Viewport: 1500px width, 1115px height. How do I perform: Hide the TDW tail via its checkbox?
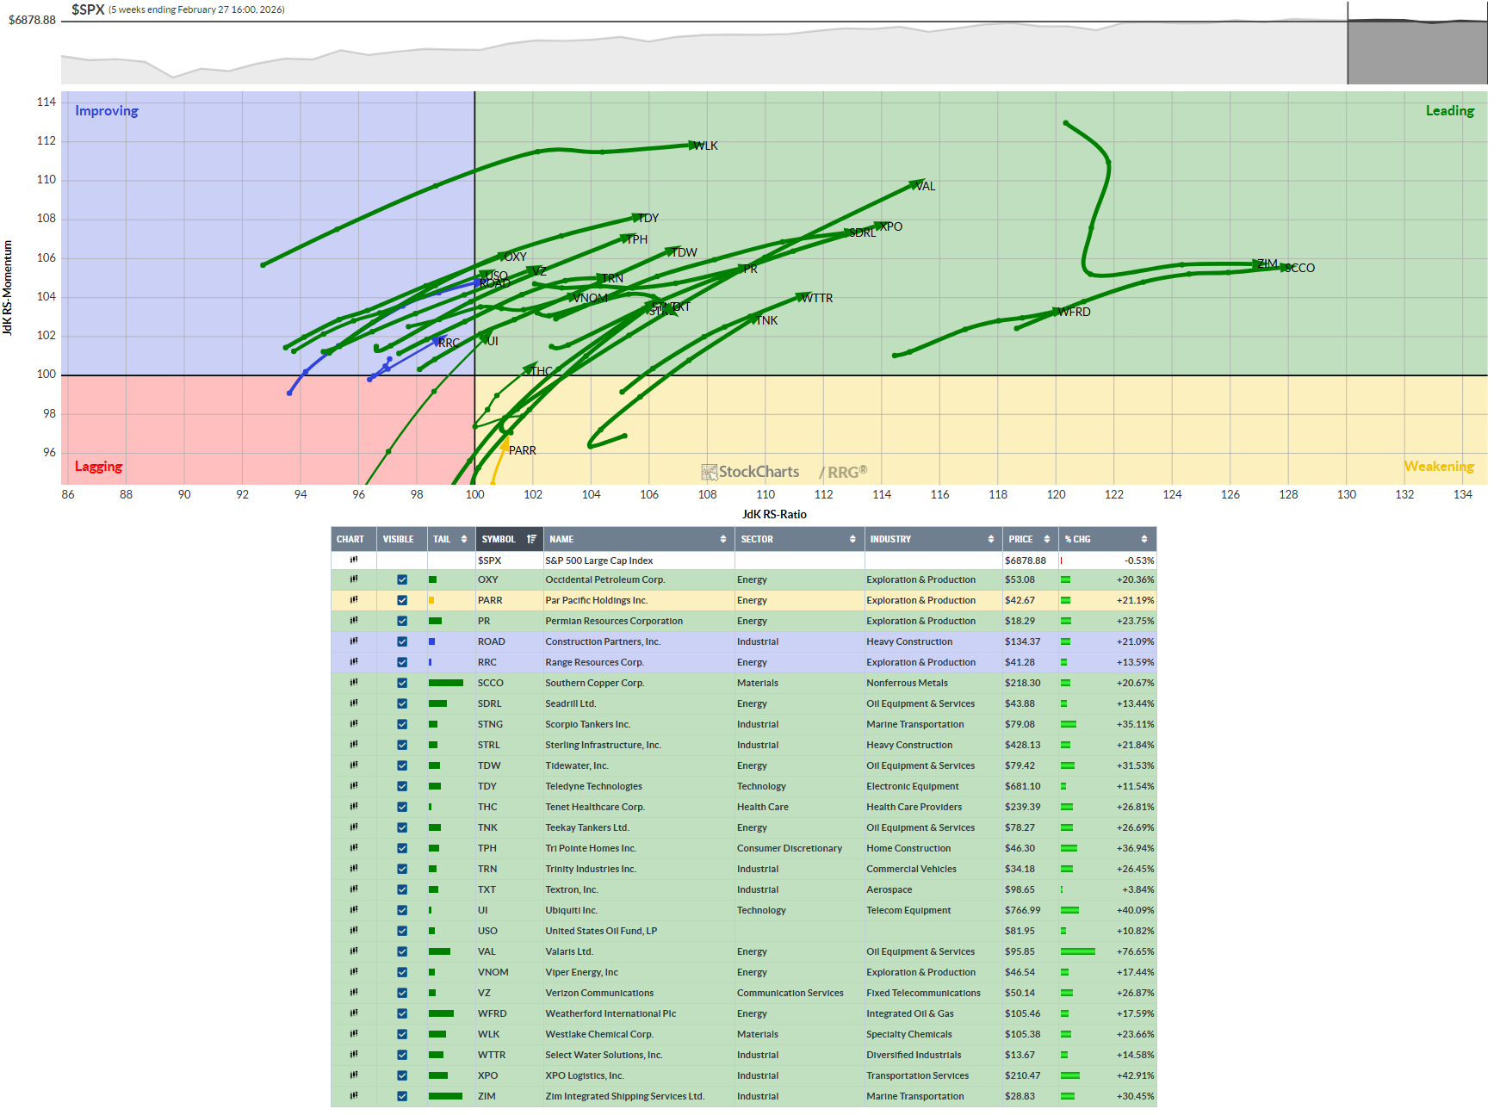[x=402, y=765]
